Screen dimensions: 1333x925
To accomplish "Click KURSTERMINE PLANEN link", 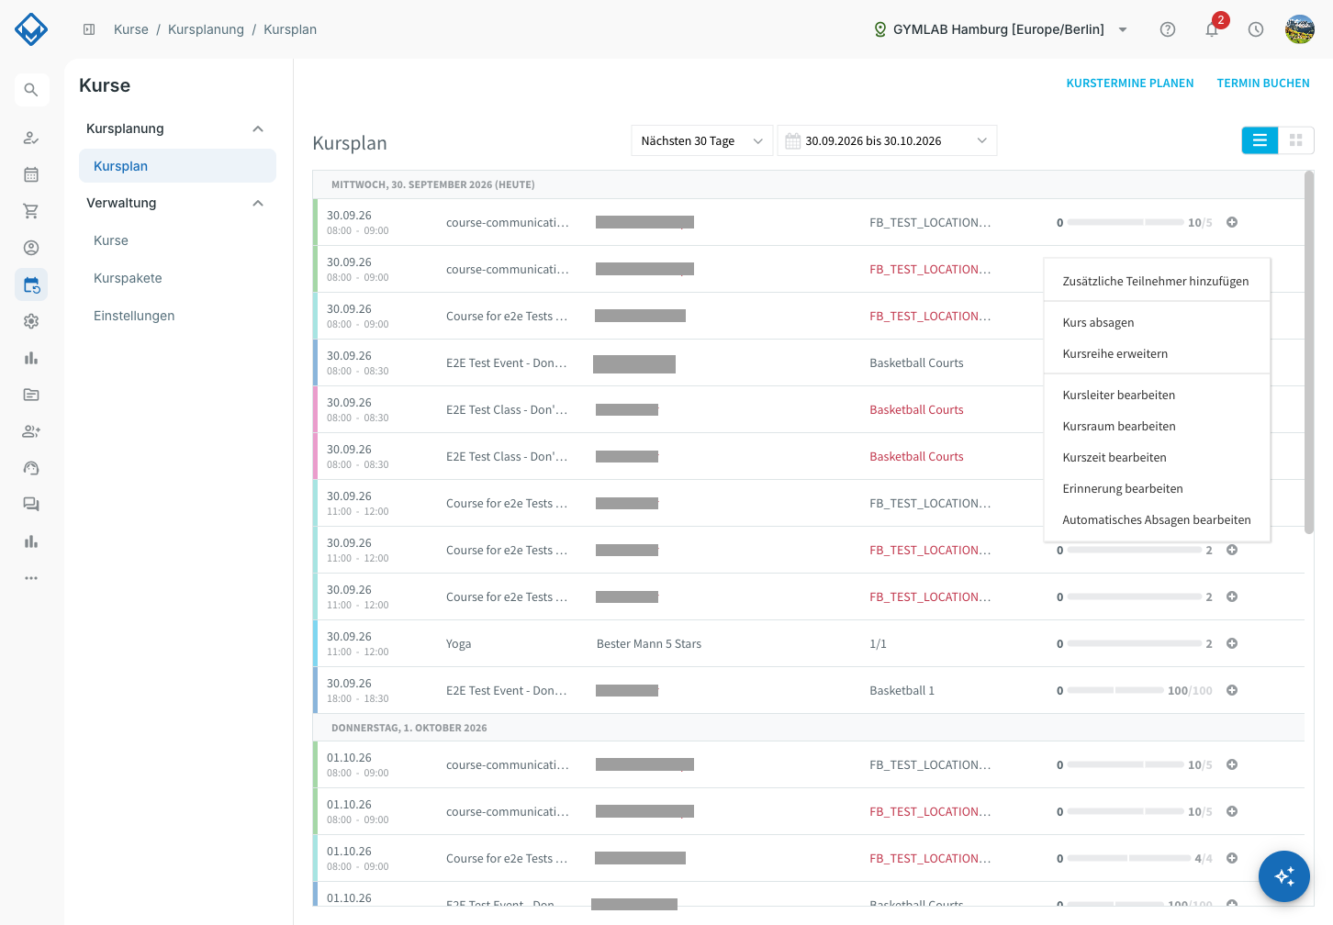I will point(1130,83).
